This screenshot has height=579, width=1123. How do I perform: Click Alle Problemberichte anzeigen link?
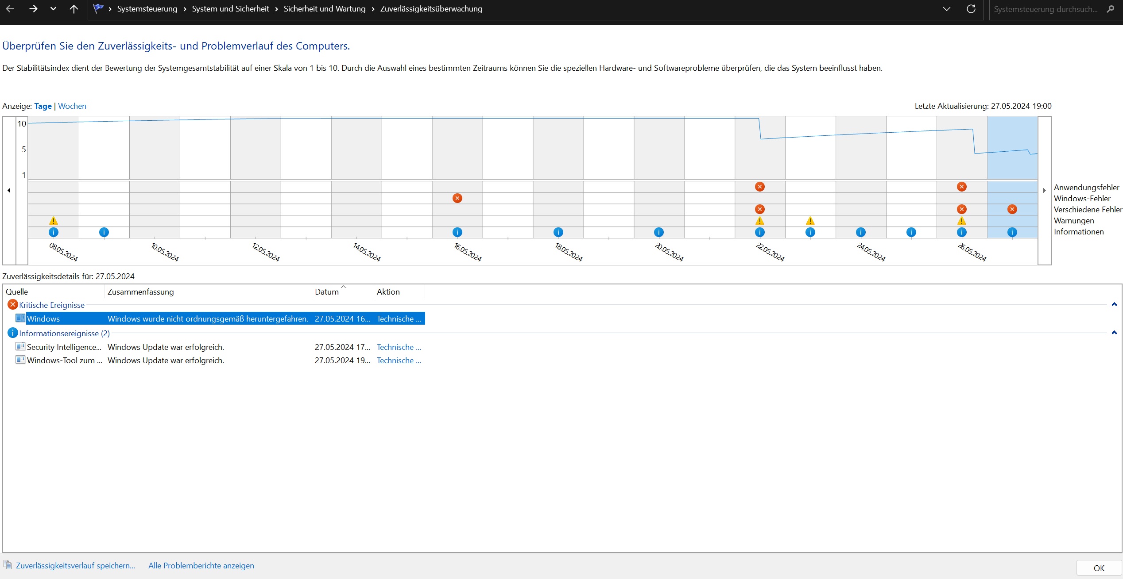pyautogui.click(x=201, y=566)
